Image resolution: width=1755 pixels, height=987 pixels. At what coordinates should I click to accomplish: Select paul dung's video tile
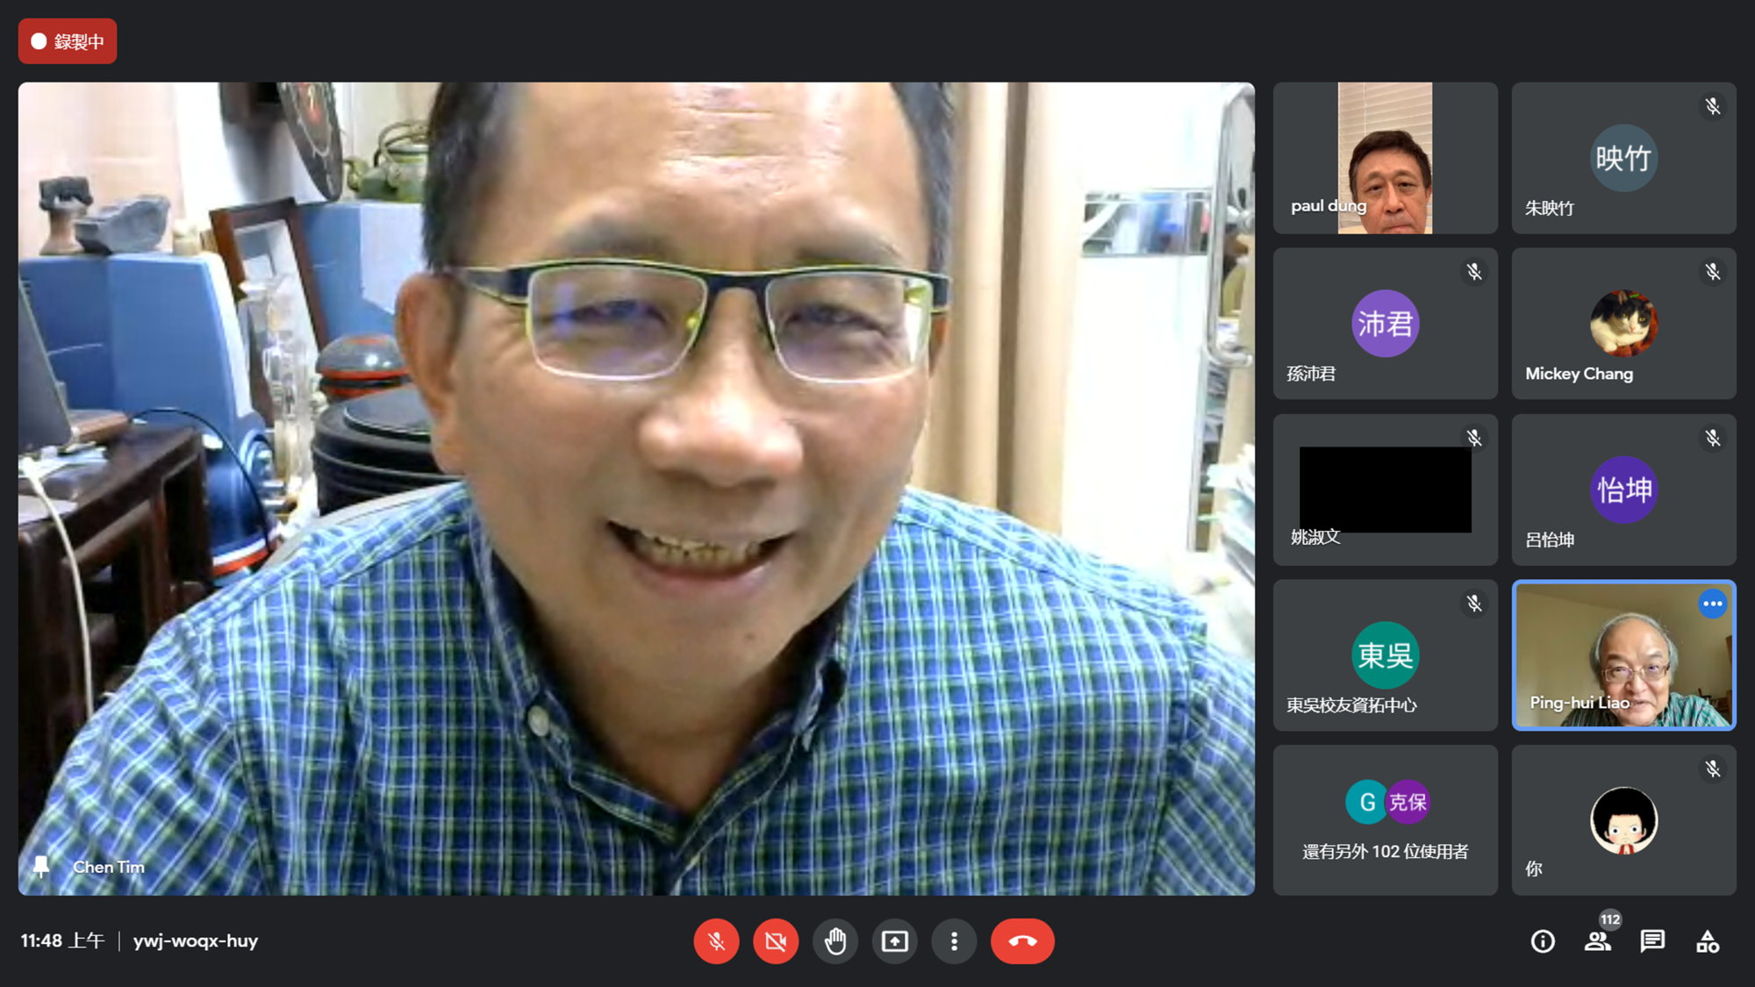[1385, 158]
